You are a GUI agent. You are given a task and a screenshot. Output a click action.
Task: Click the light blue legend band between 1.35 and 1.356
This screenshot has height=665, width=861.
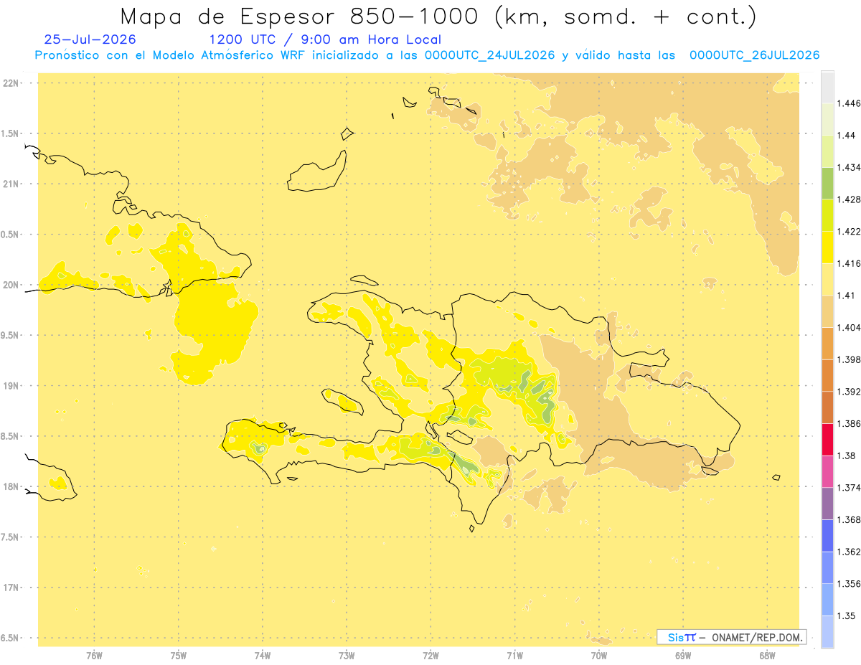(x=827, y=600)
